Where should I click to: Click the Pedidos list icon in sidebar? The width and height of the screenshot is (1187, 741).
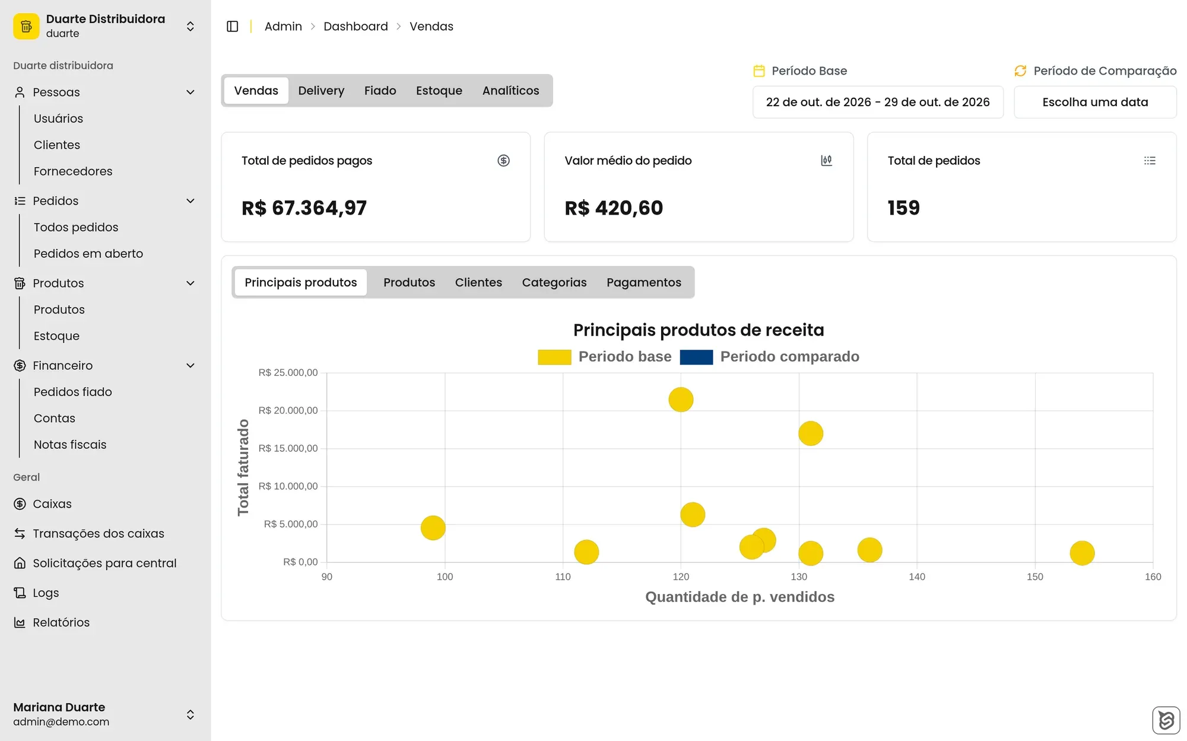(20, 201)
